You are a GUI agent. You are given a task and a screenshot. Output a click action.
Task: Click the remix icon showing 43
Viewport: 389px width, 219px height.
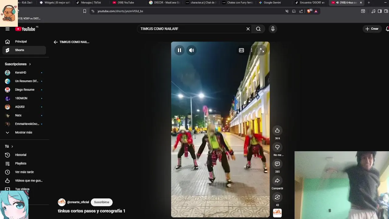[277, 197]
